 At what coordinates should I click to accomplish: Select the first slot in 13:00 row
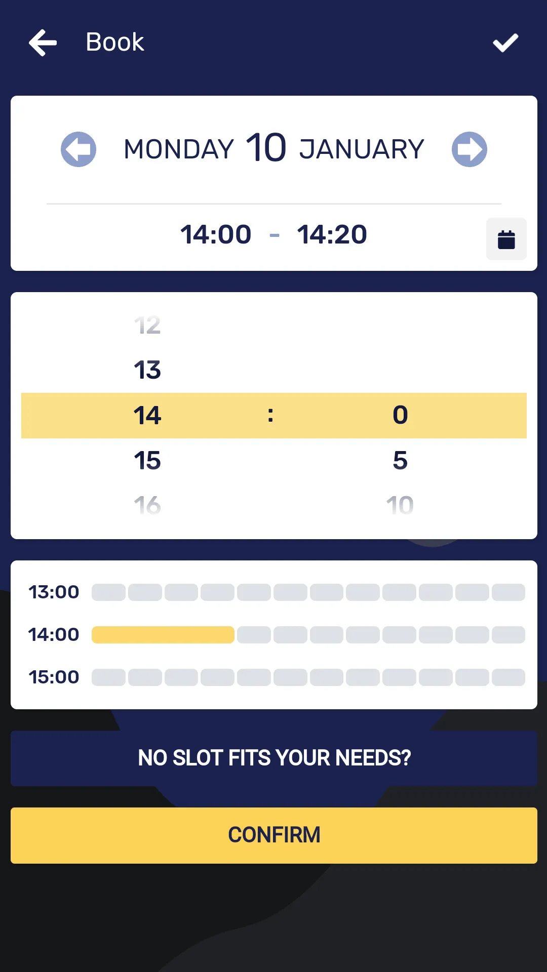pyautogui.click(x=108, y=592)
